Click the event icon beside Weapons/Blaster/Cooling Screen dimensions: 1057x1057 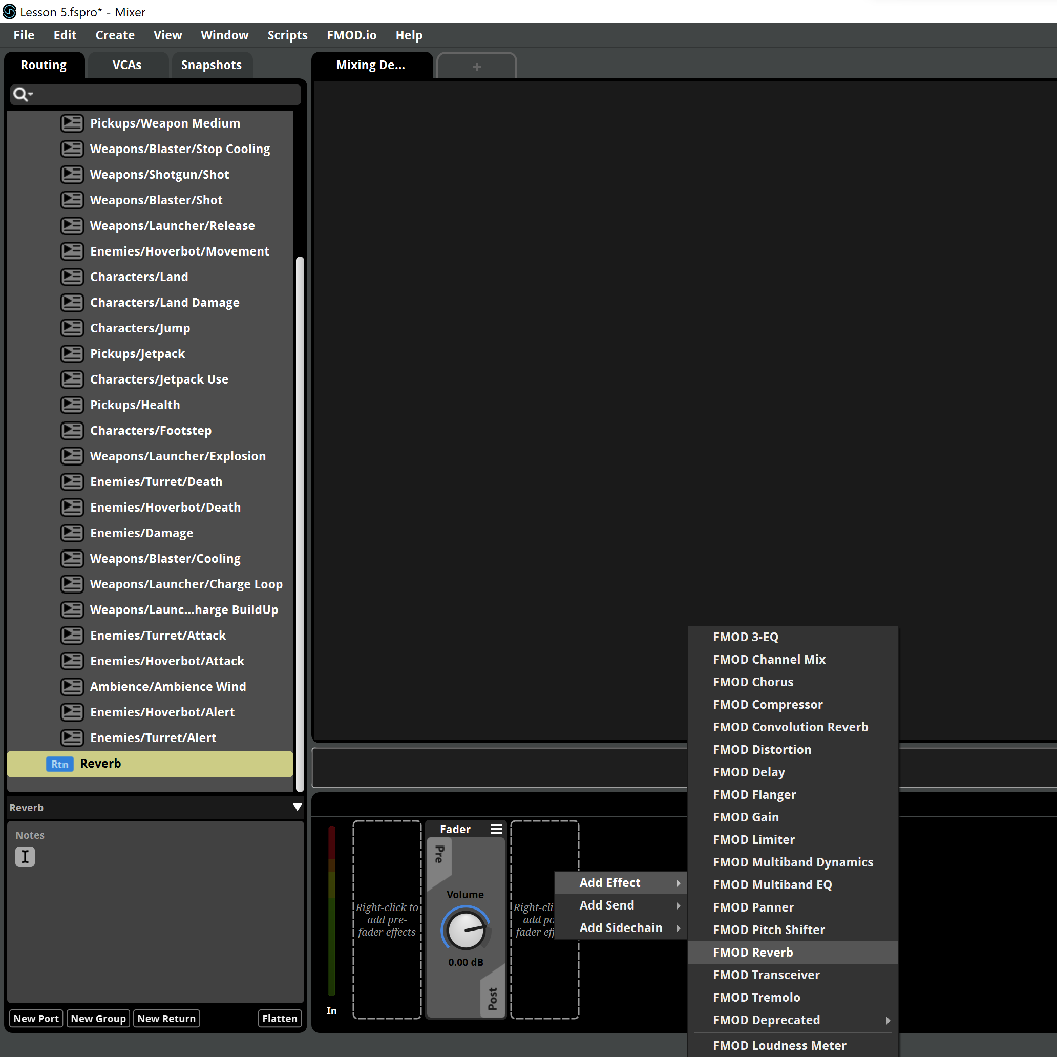coord(72,559)
